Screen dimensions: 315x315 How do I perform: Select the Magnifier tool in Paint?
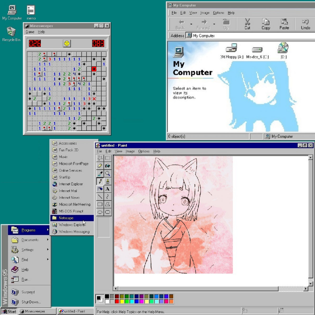(x=108, y=174)
